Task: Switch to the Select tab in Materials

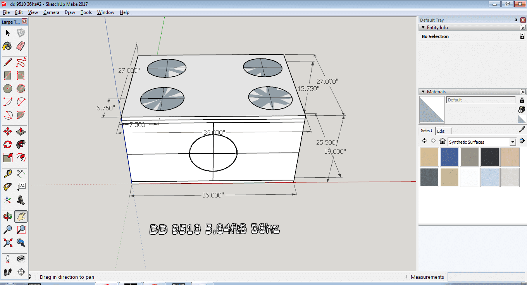Action: 427,130
